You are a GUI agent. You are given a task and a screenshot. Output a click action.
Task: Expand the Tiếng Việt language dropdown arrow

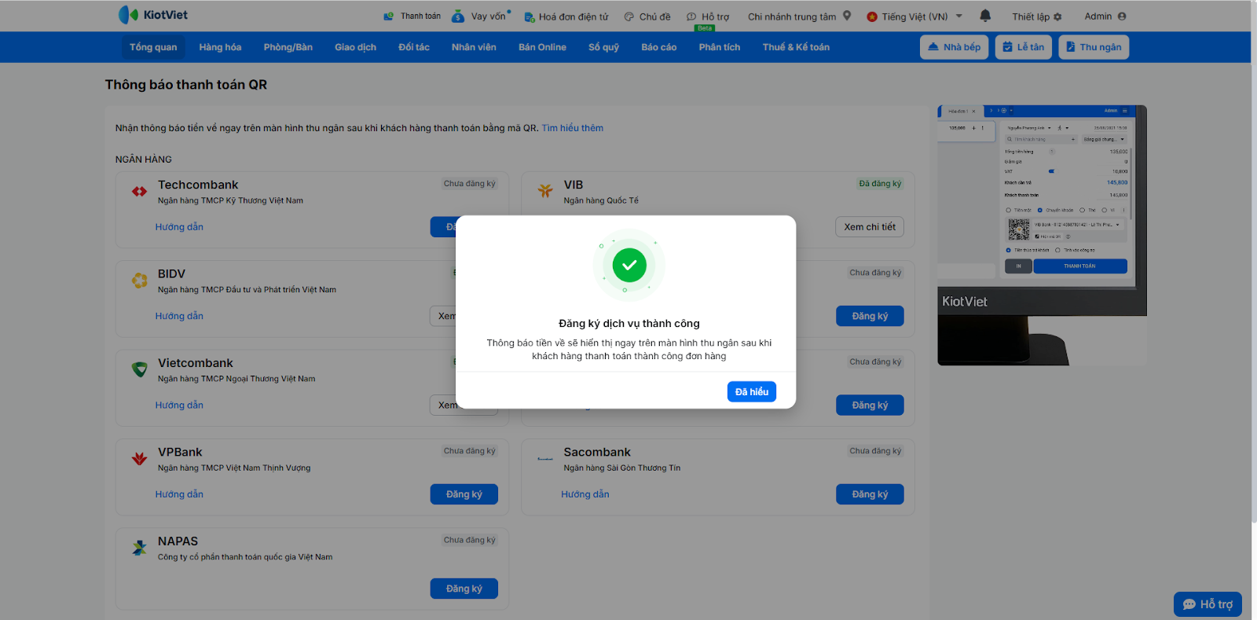coord(959,16)
